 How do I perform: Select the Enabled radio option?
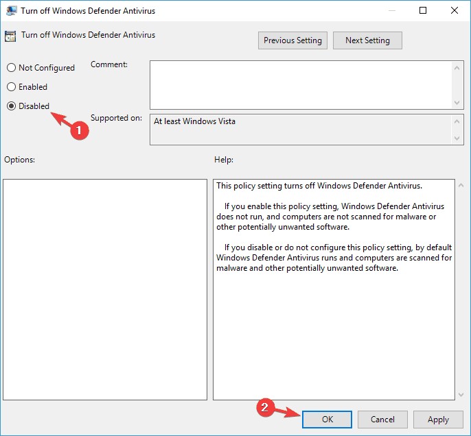pos(11,86)
